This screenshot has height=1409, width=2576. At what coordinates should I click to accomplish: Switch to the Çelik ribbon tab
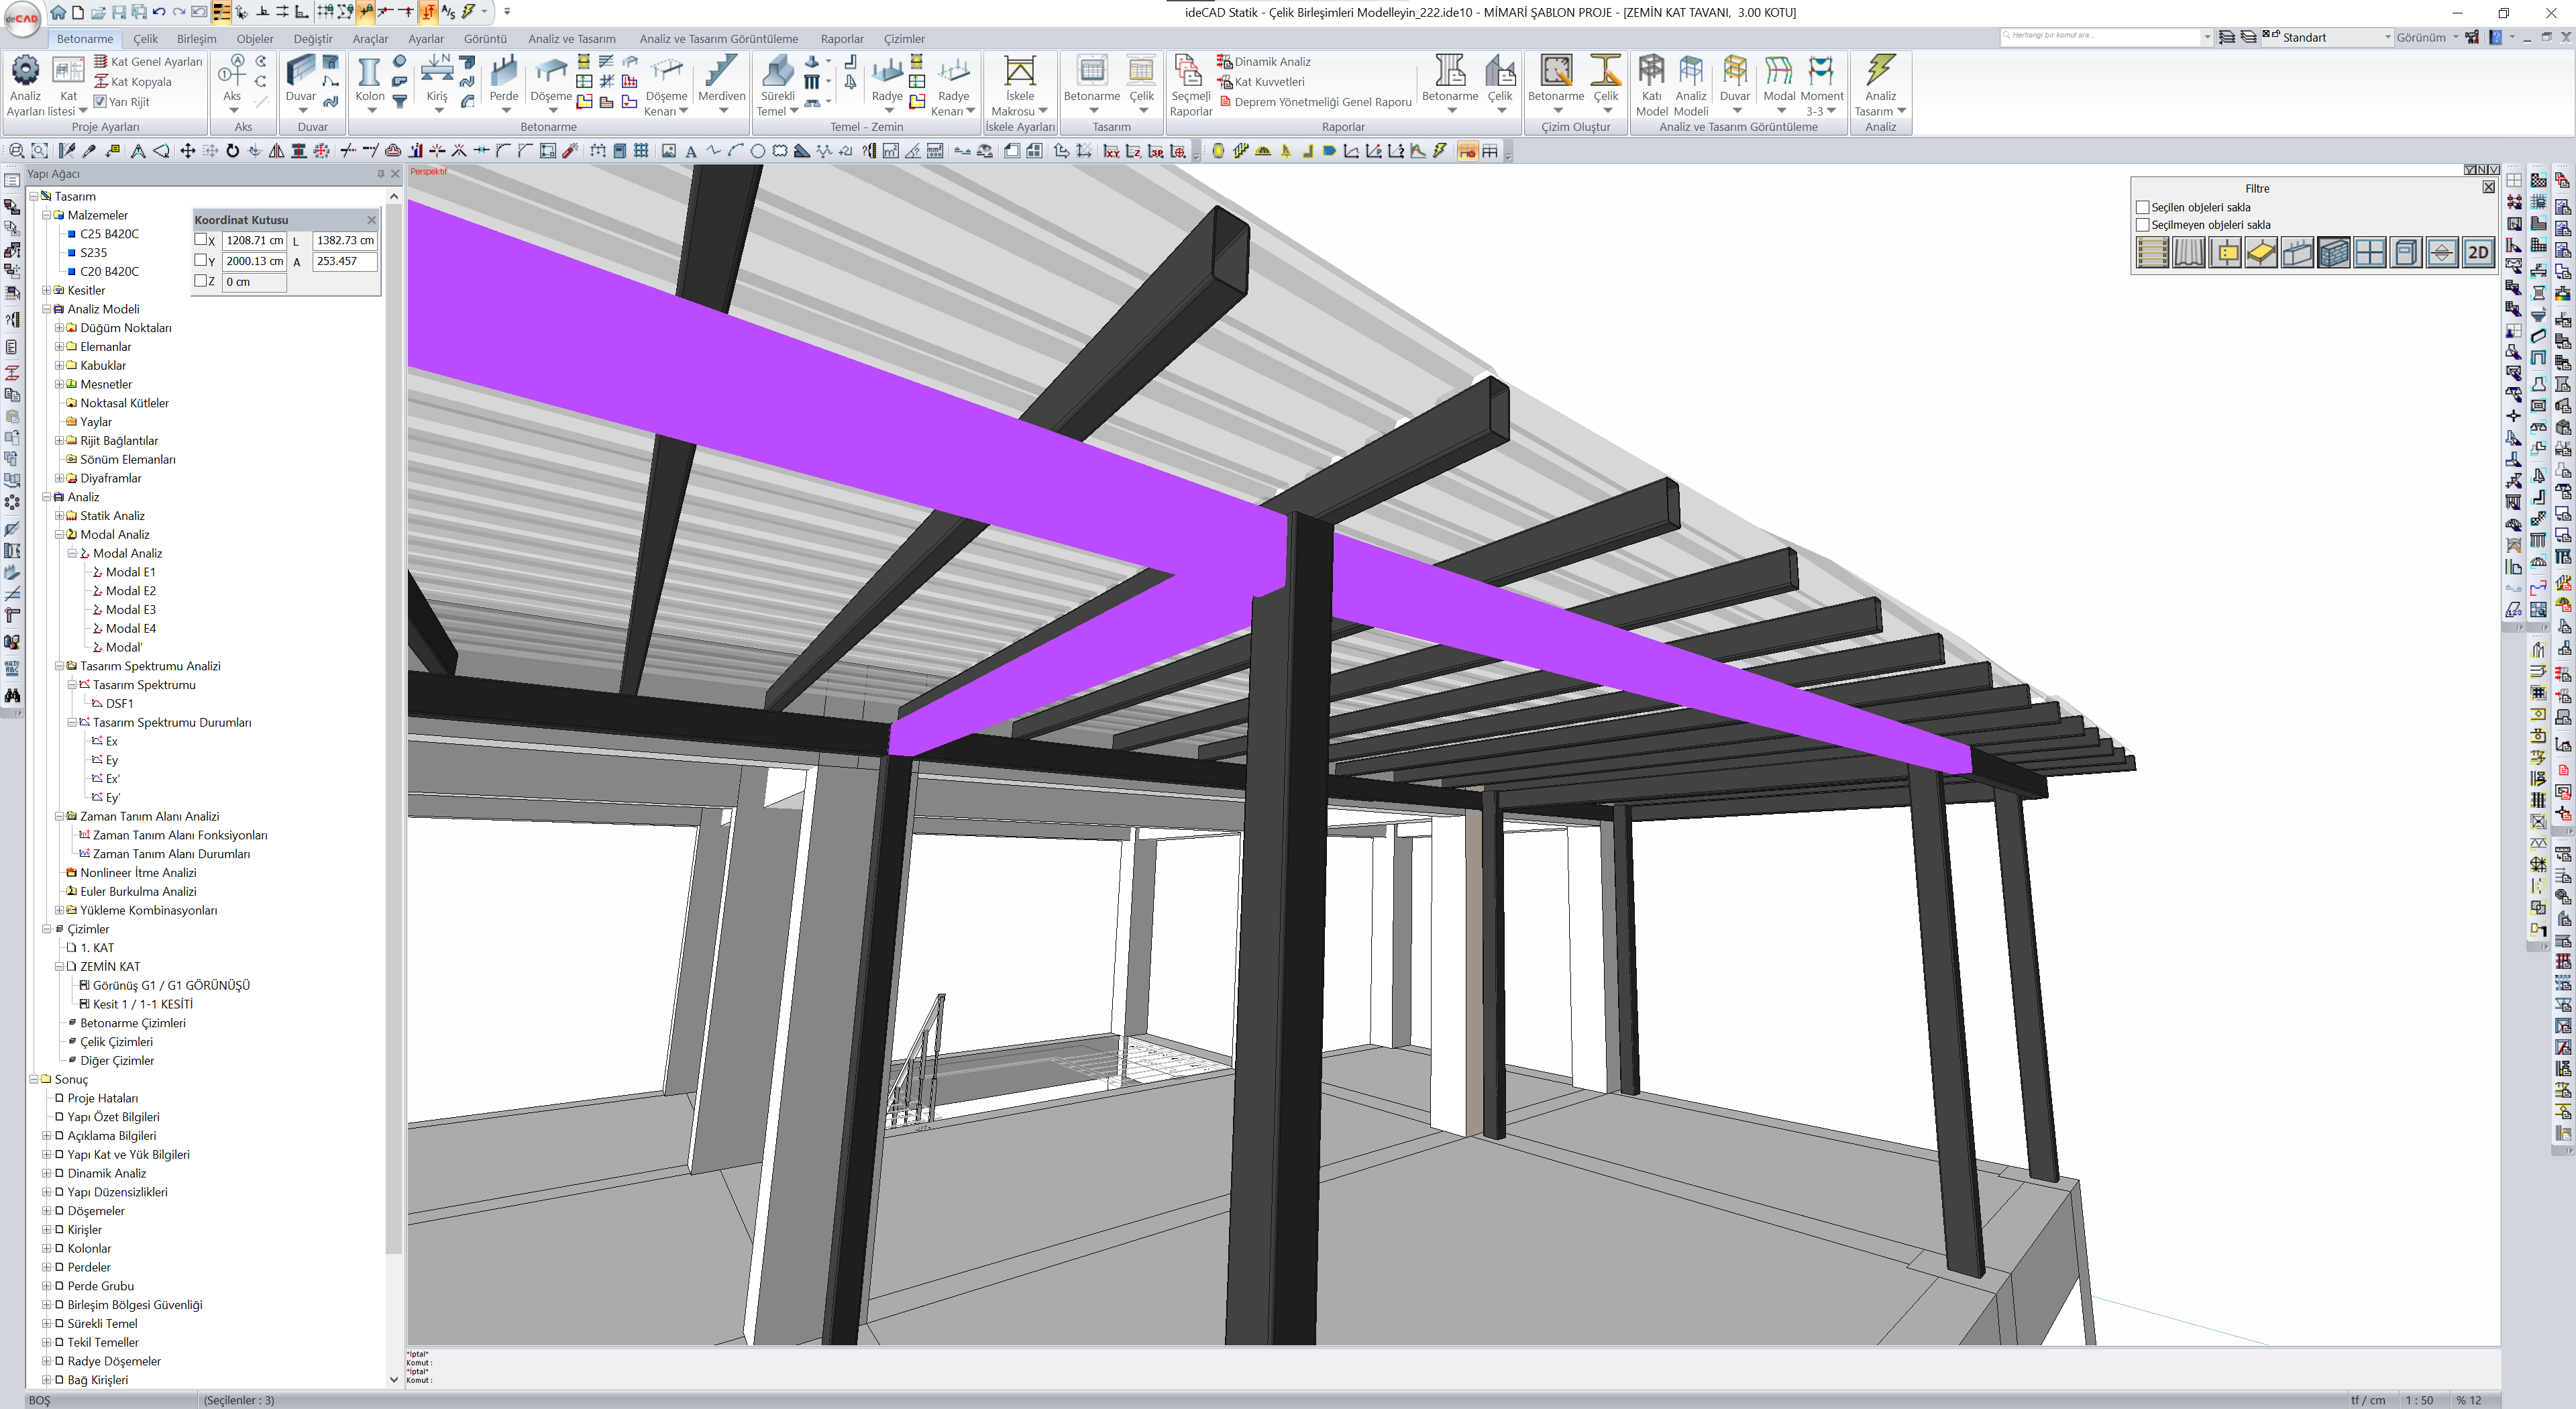145,39
